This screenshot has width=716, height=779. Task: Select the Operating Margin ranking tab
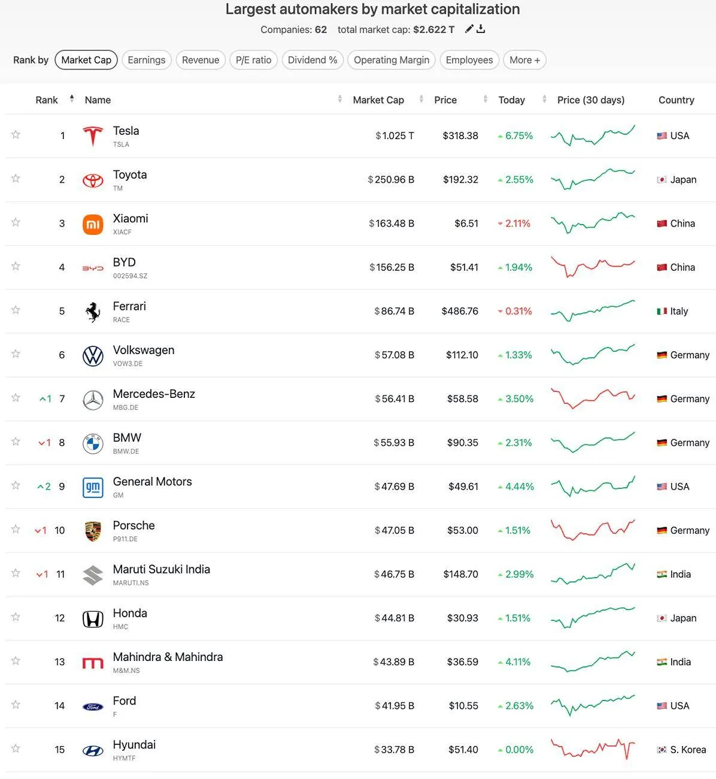pos(392,60)
